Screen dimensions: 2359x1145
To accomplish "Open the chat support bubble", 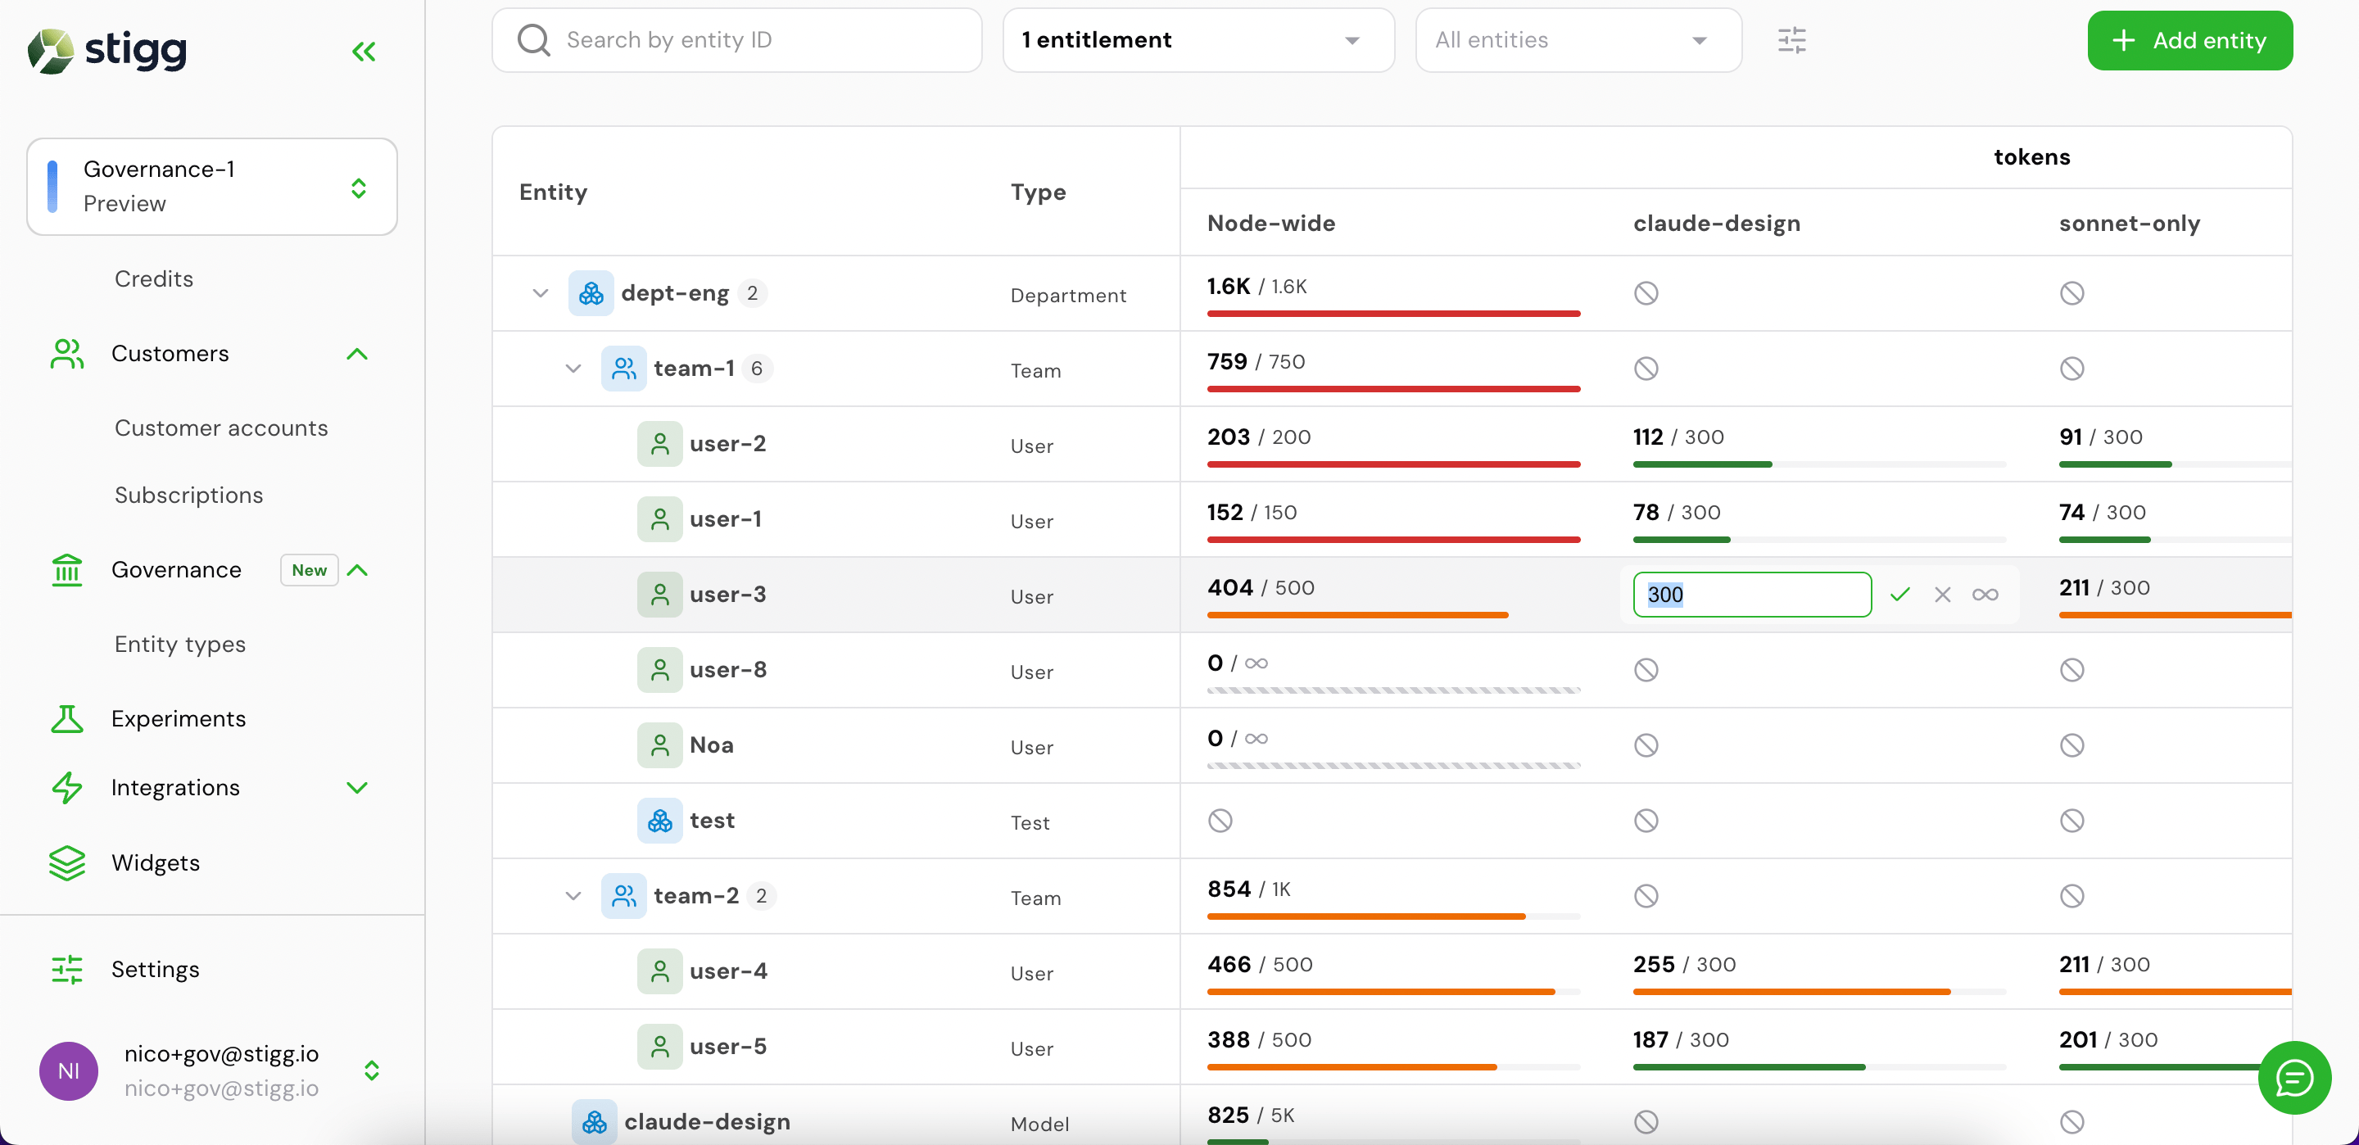I will pyautogui.click(x=2294, y=1077).
